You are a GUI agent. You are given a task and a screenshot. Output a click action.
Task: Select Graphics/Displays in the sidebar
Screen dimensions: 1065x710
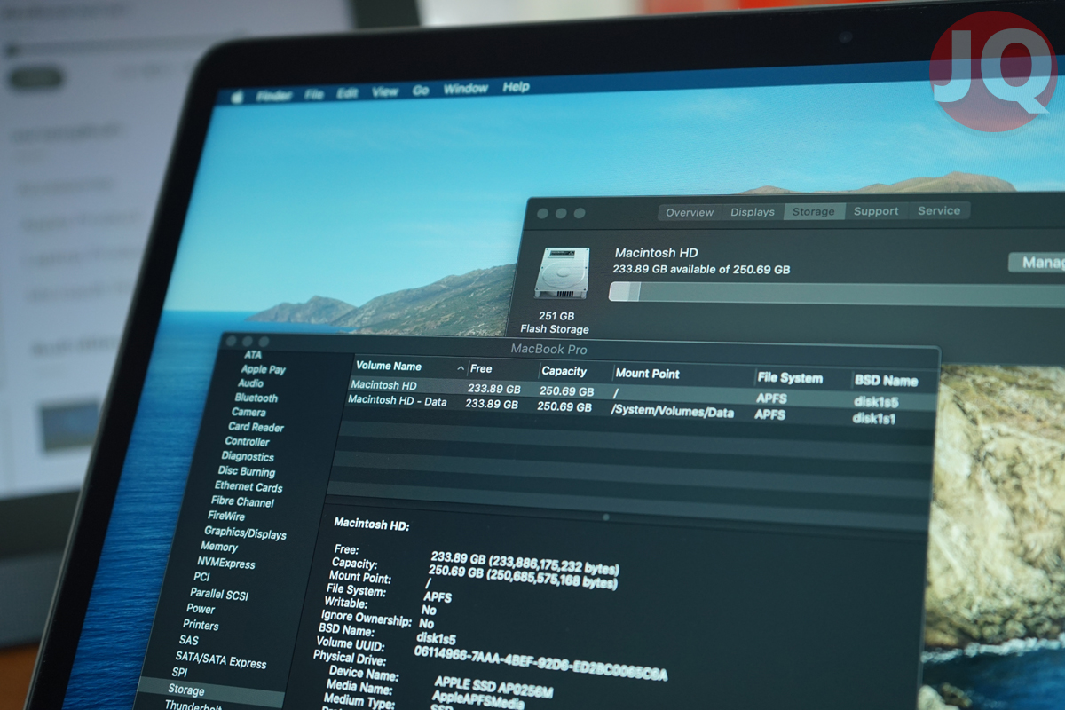click(246, 533)
